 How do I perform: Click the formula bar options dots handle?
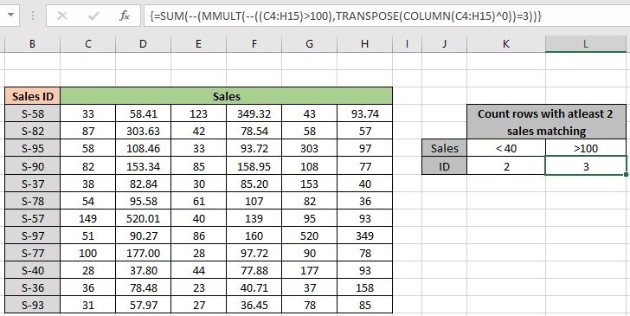pos(33,16)
